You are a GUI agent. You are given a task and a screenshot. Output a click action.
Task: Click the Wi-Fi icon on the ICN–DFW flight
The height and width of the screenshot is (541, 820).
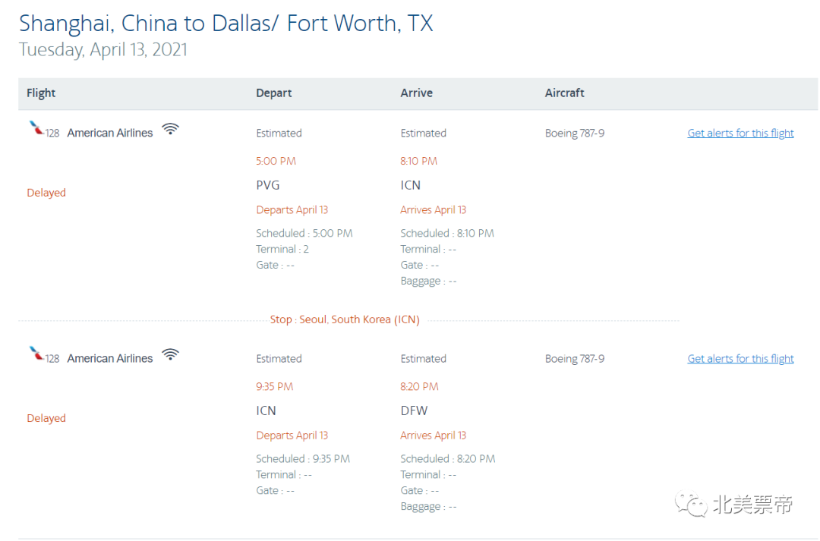(171, 354)
